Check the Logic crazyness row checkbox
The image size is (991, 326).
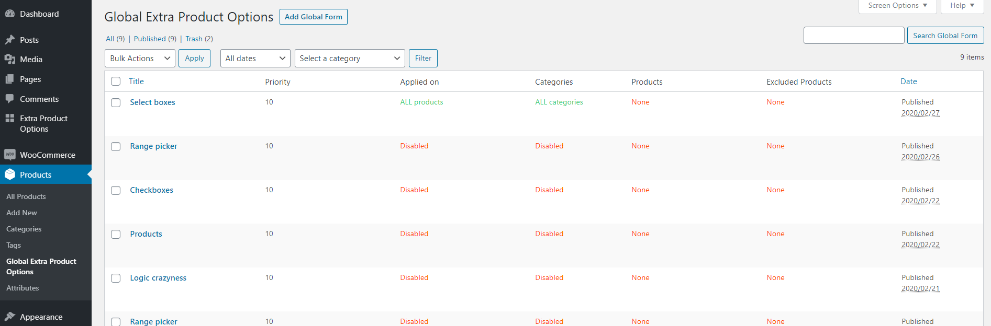[x=116, y=278]
